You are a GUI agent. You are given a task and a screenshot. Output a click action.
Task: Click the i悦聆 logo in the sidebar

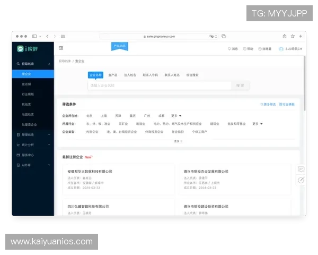[x=27, y=49]
